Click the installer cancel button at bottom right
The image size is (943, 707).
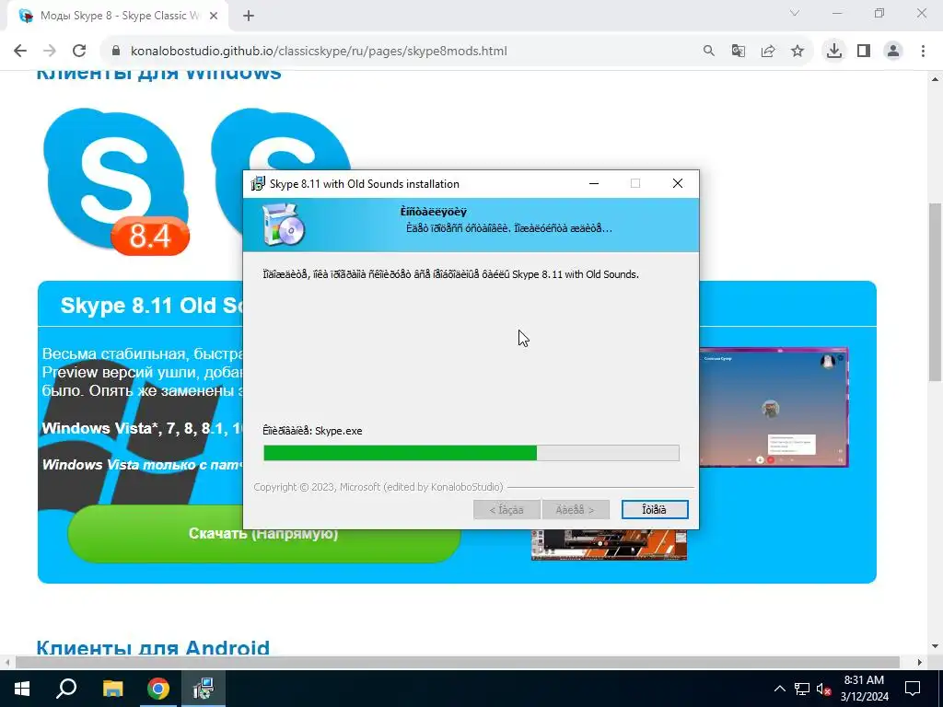[x=655, y=510]
